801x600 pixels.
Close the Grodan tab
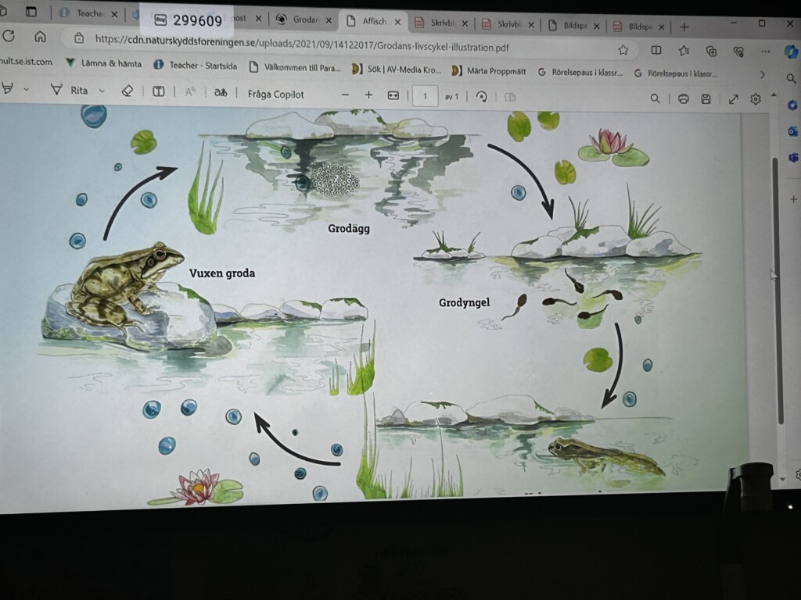click(329, 20)
